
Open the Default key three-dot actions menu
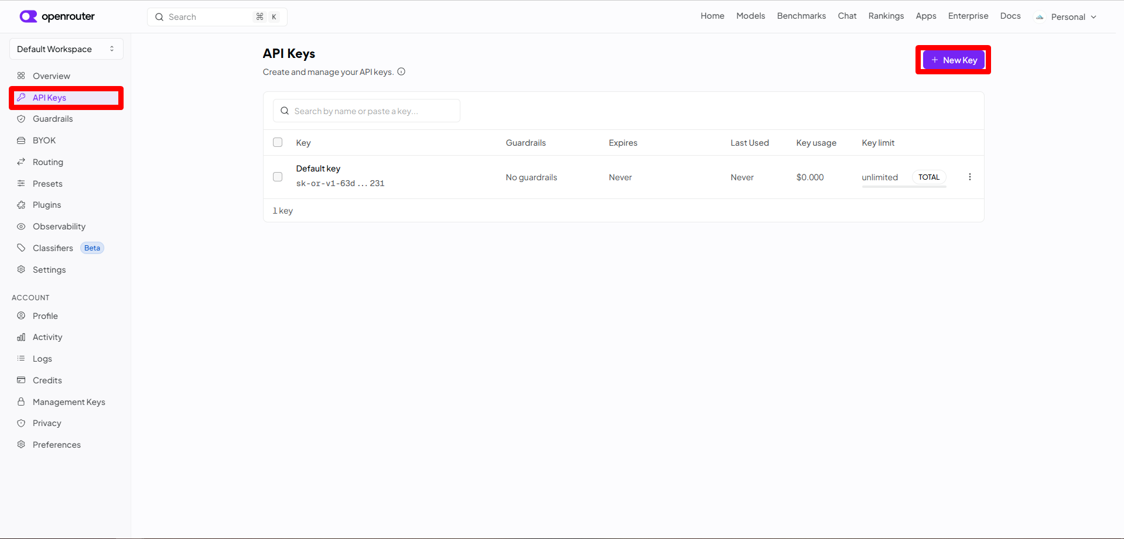[970, 177]
